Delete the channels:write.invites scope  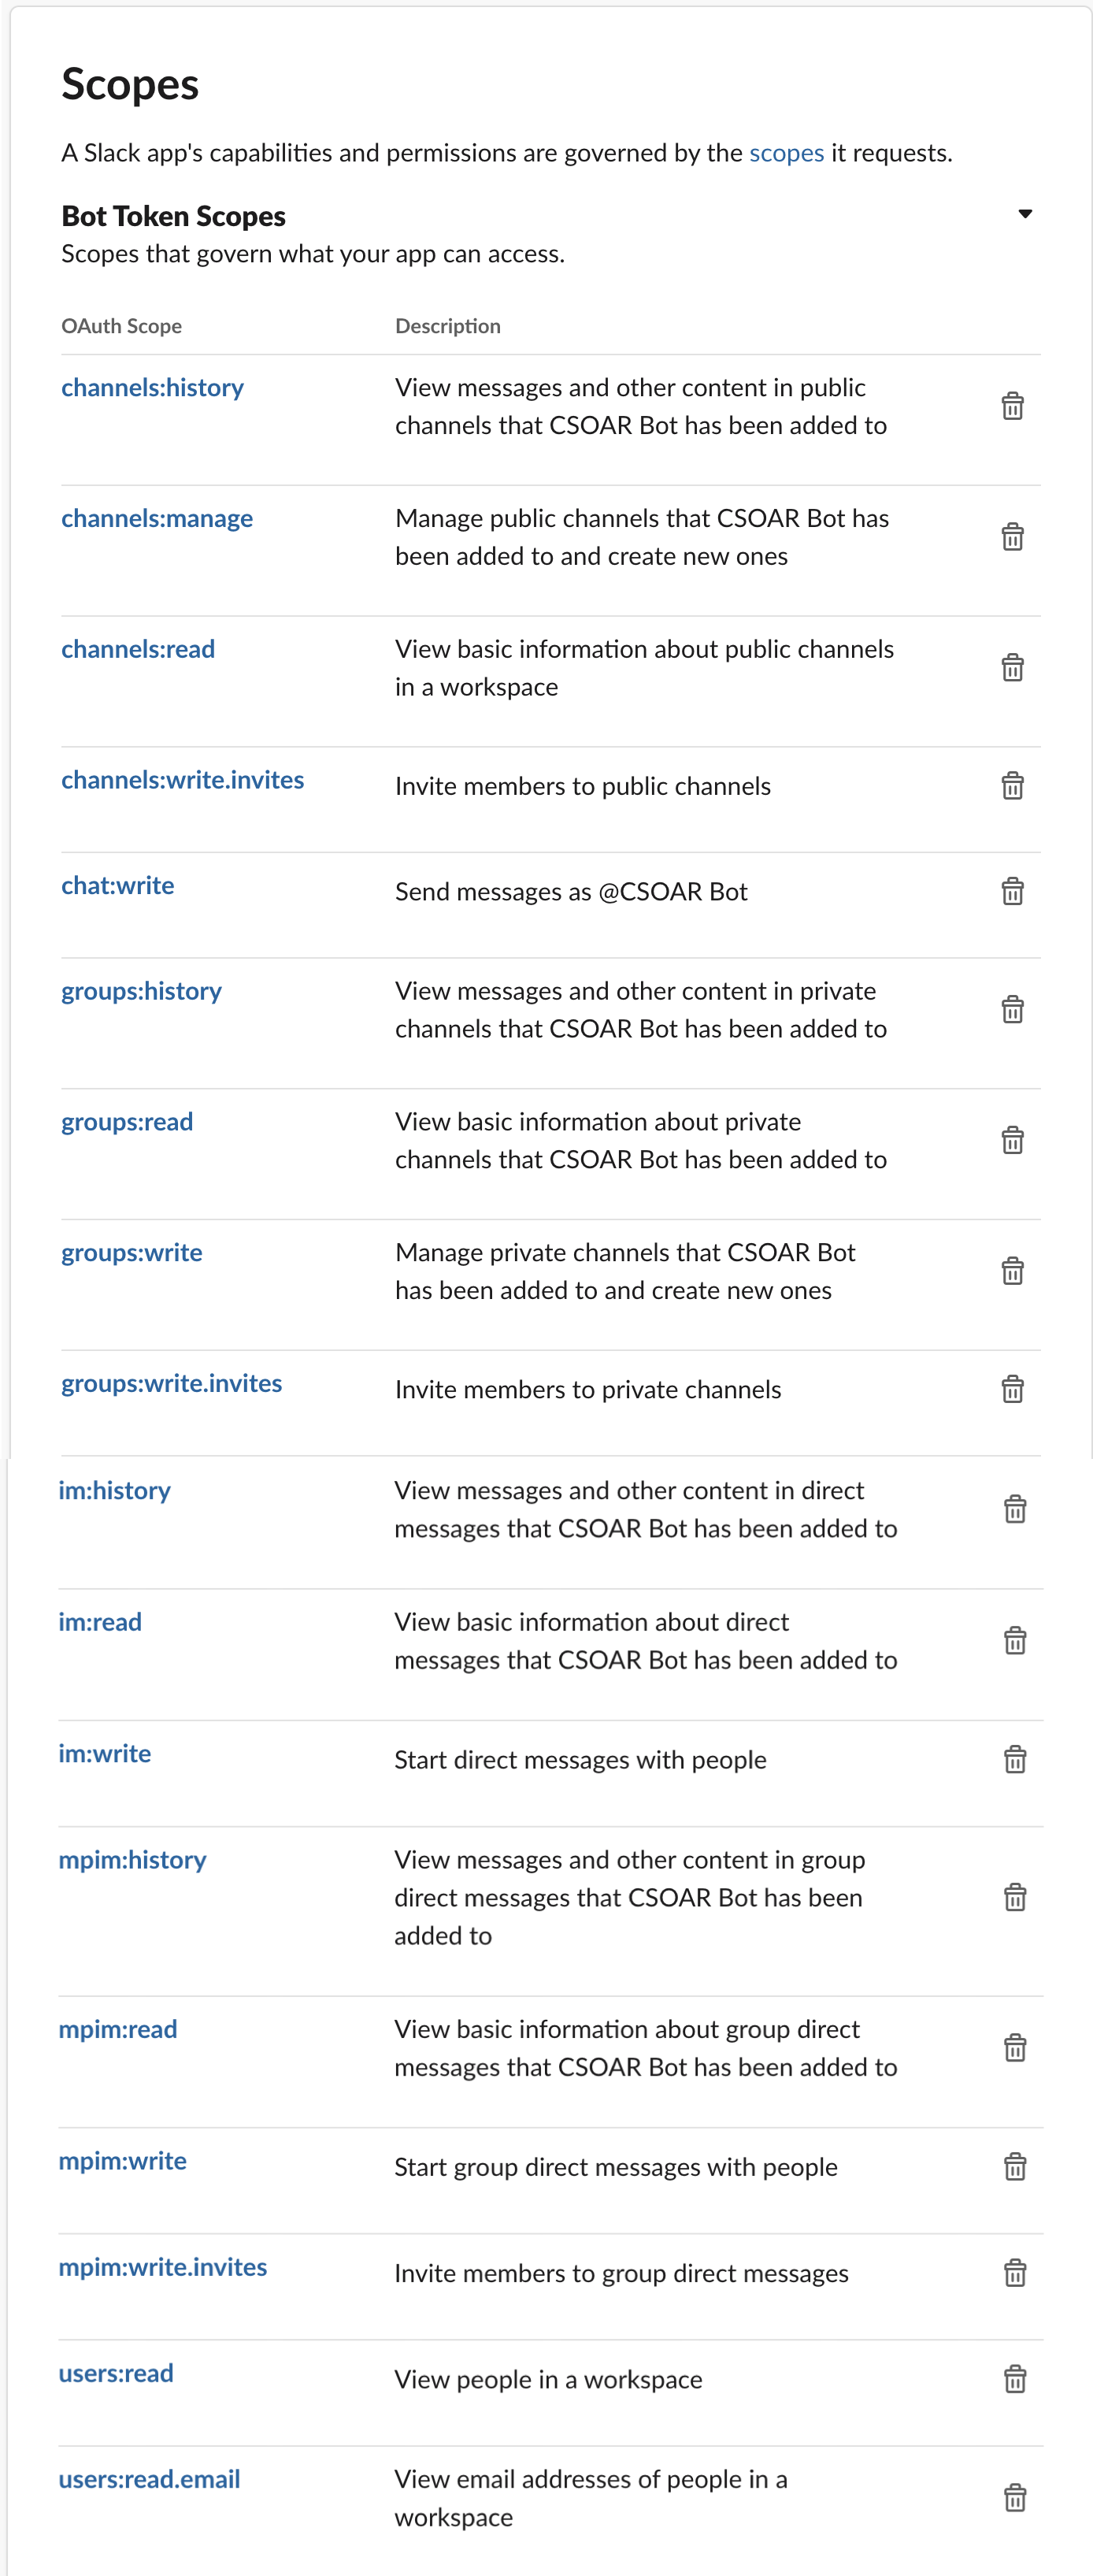[x=1012, y=786]
